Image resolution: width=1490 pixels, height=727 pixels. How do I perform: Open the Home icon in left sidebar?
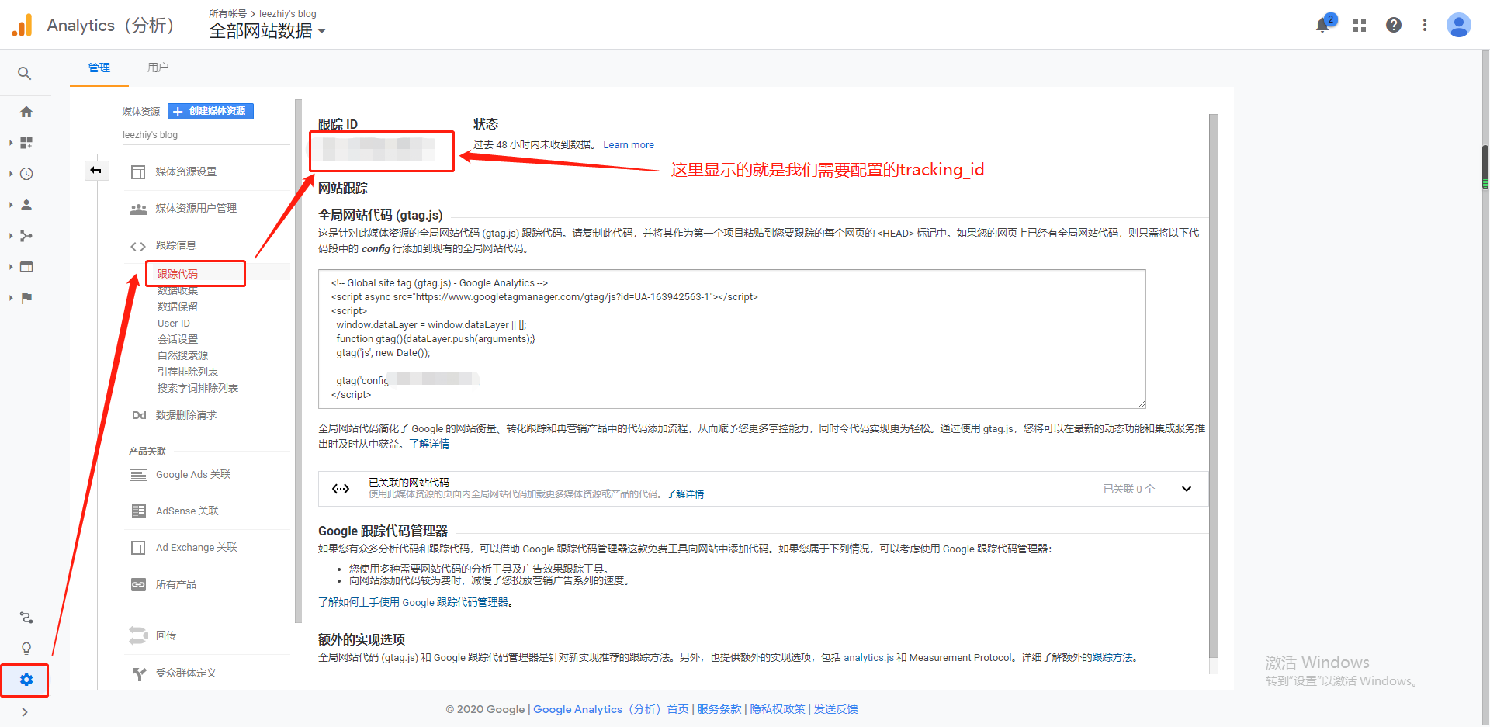[x=26, y=112]
